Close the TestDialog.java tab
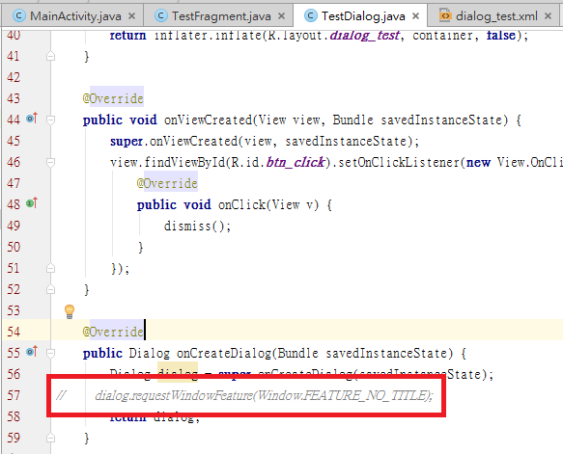This screenshot has height=454, width=563. point(415,16)
